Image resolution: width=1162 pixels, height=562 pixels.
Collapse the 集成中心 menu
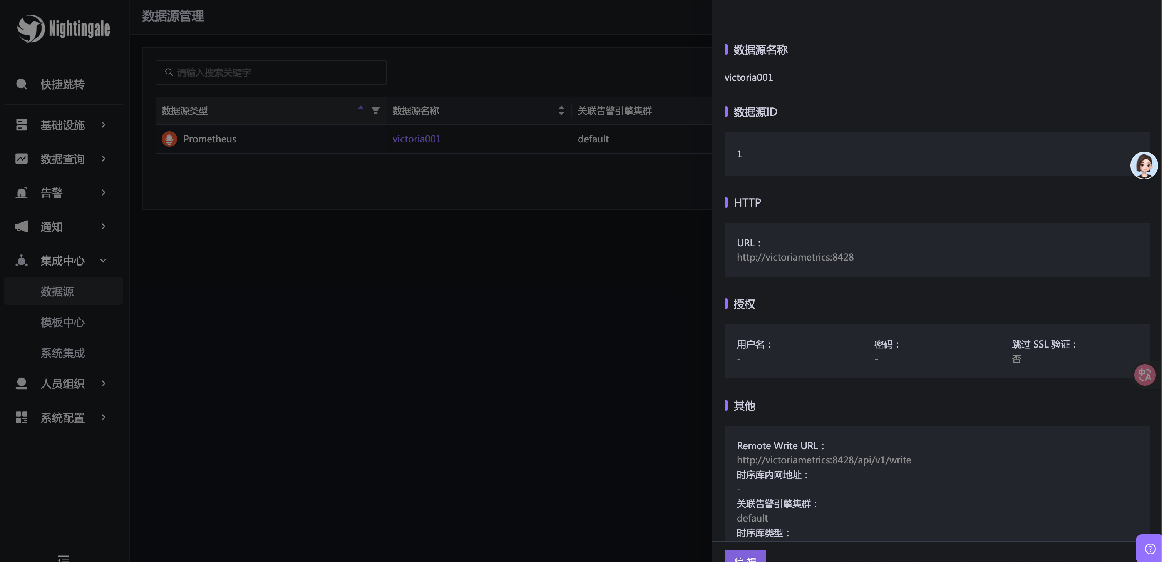pyautogui.click(x=62, y=261)
